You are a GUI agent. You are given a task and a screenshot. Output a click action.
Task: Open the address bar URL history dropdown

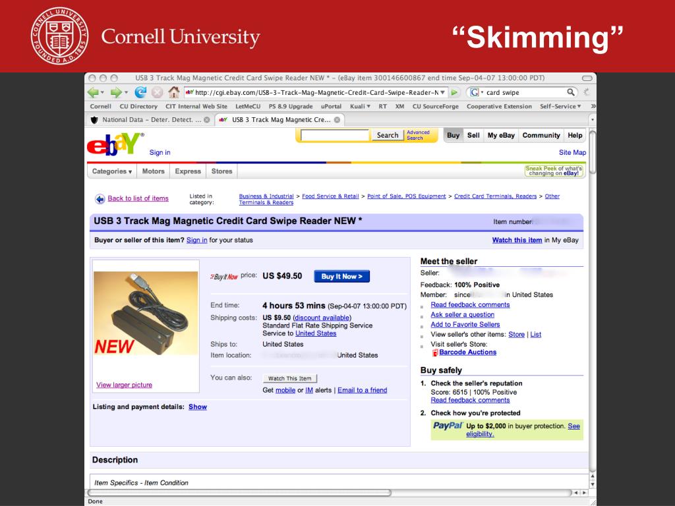point(442,92)
